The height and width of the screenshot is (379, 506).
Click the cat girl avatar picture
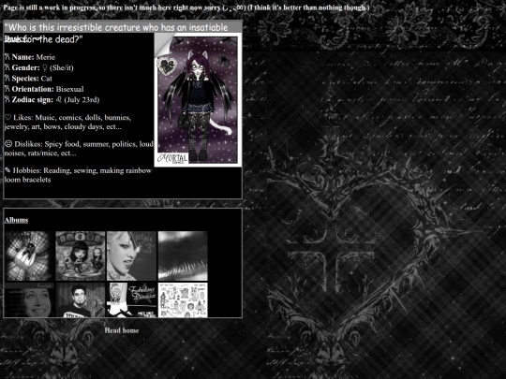pos(198,100)
